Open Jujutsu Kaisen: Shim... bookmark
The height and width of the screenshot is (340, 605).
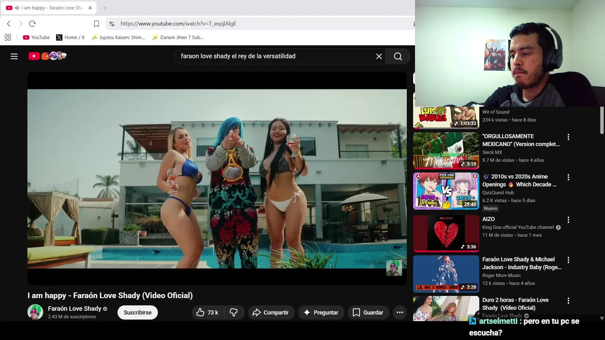click(x=118, y=37)
